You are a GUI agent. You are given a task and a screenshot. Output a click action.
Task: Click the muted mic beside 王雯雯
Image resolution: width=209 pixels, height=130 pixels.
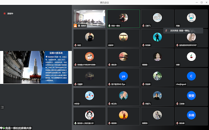click(x=177, y=104)
